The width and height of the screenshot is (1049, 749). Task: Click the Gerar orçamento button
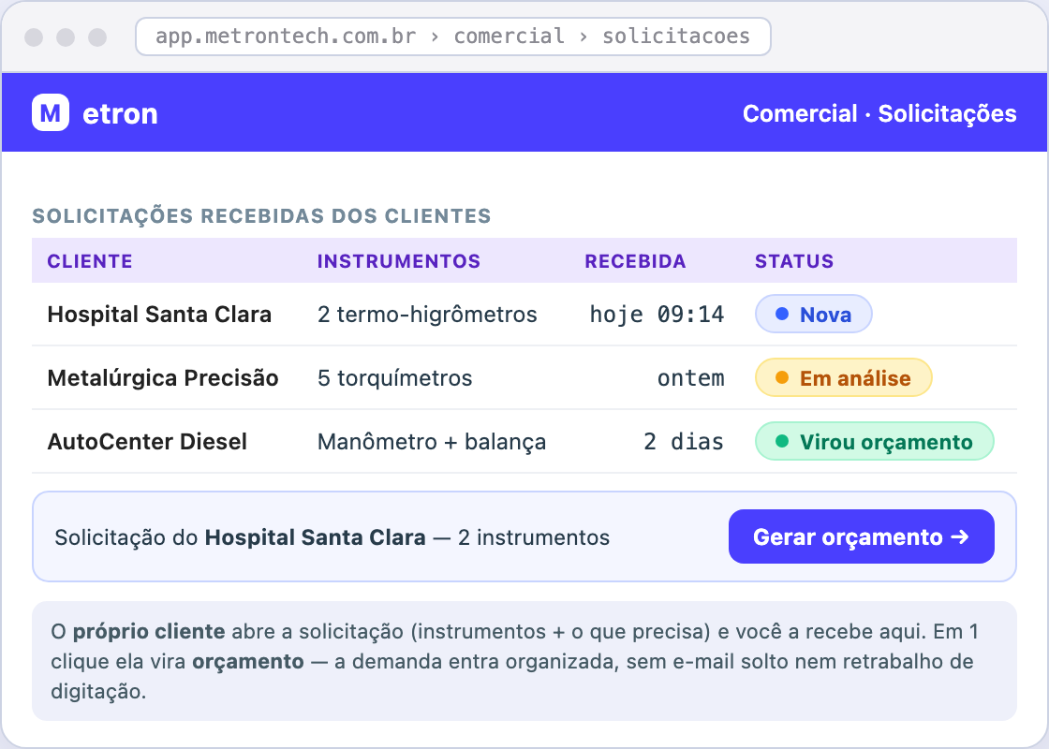(x=861, y=536)
